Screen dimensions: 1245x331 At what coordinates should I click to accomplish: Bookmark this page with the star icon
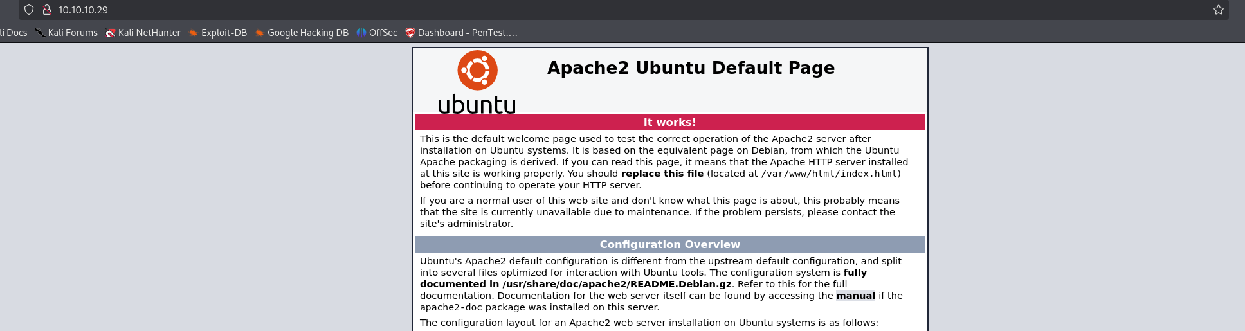pos(1218,10)
